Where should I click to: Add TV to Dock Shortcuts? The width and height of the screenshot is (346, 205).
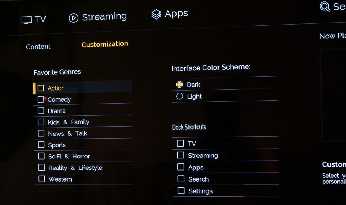(x=180, y=143)
